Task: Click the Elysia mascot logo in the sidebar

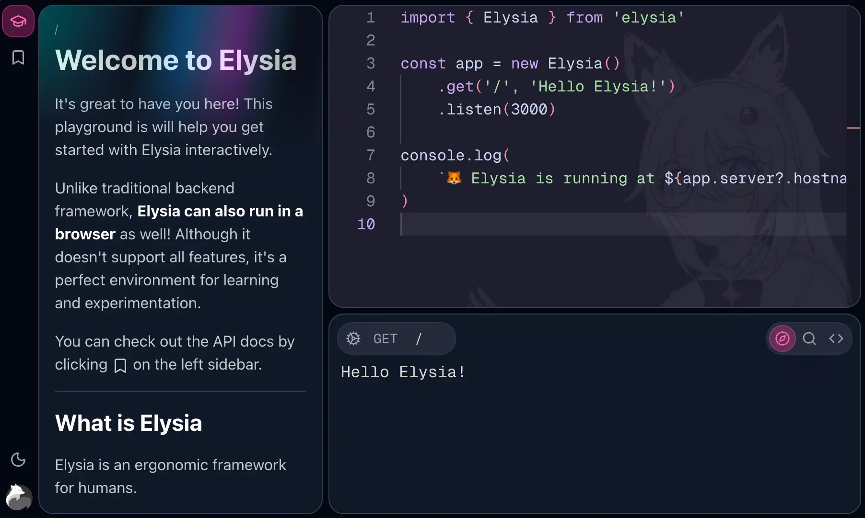Action: click(19, 497)
